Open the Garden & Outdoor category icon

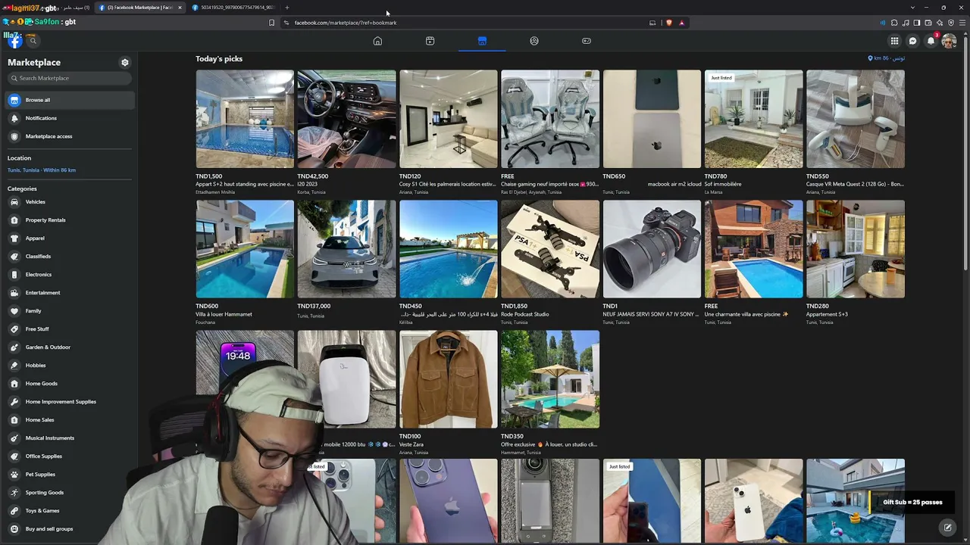pyautogui.click(x=14, y=347)
